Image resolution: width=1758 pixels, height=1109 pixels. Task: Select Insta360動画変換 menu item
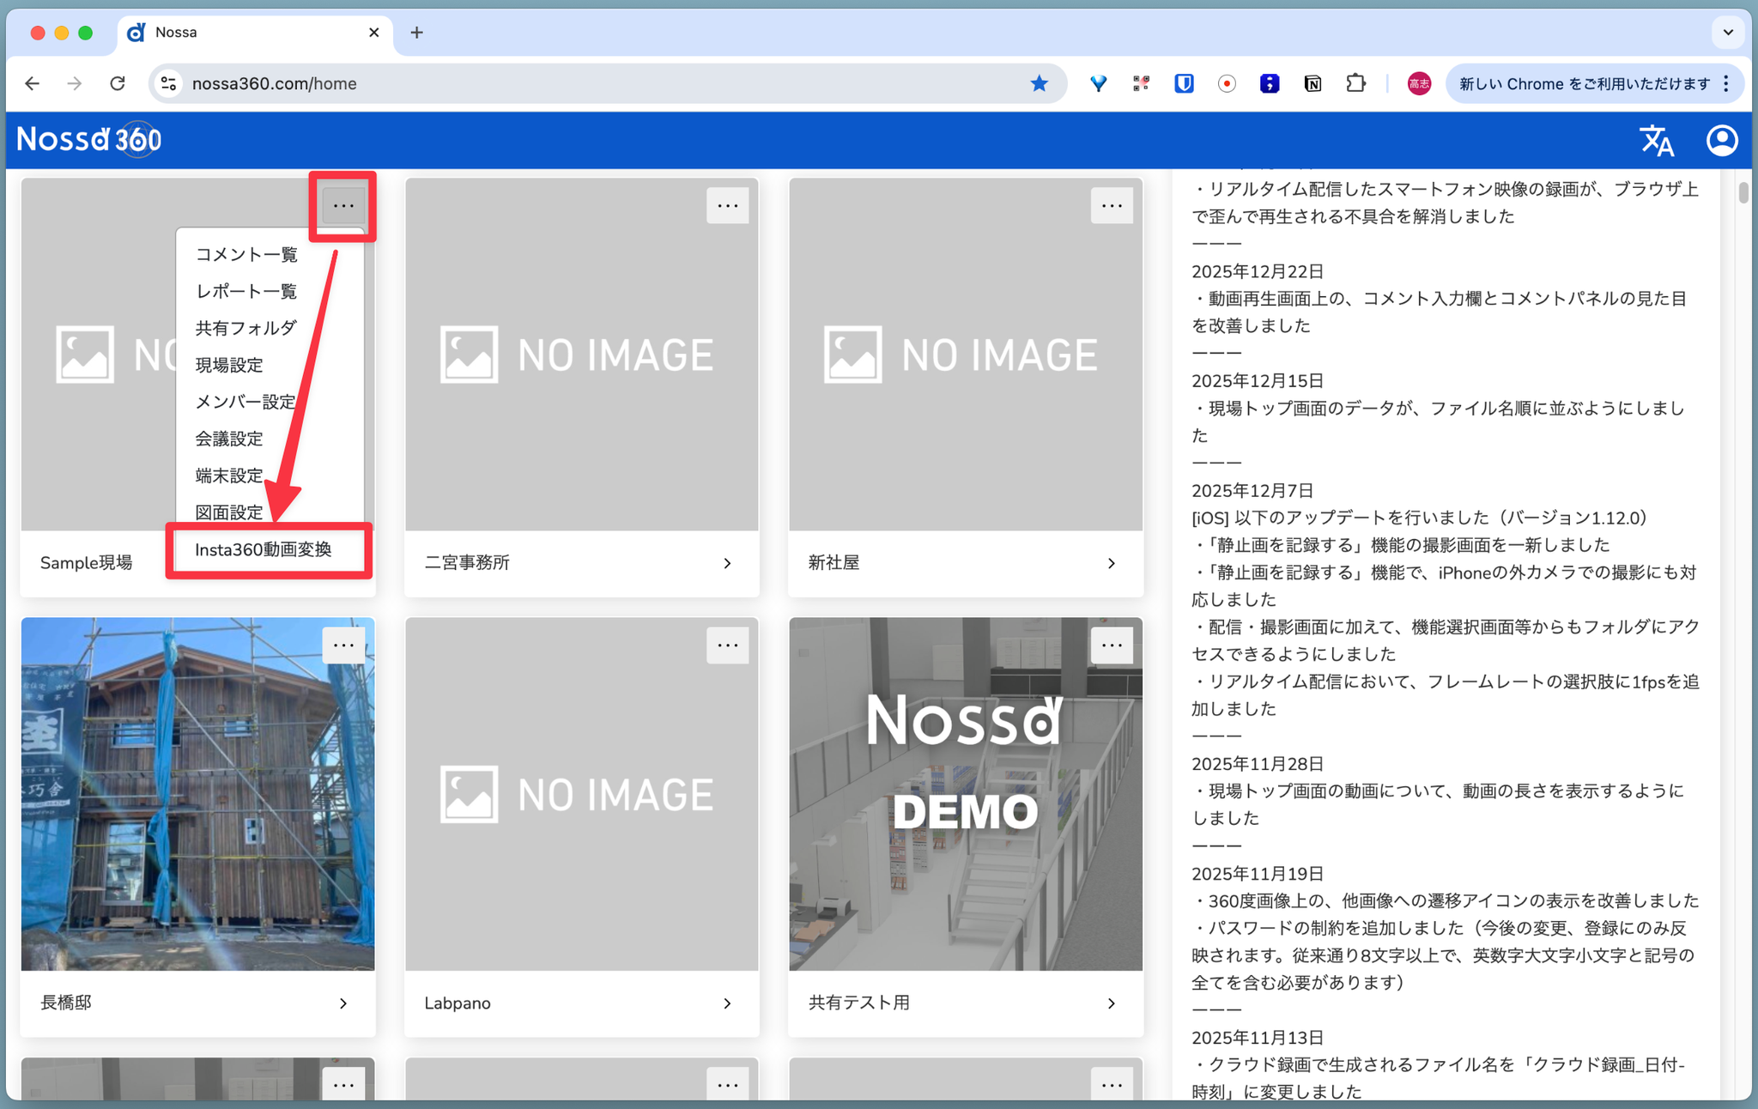point(264,549)
